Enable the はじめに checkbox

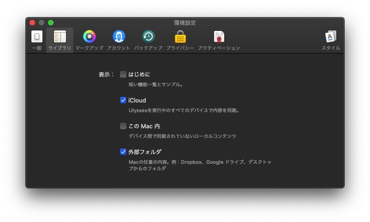123,74
